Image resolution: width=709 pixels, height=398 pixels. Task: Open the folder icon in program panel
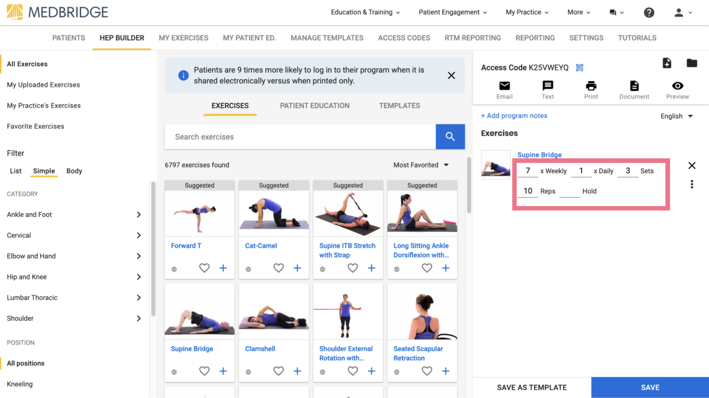(692, 63)
